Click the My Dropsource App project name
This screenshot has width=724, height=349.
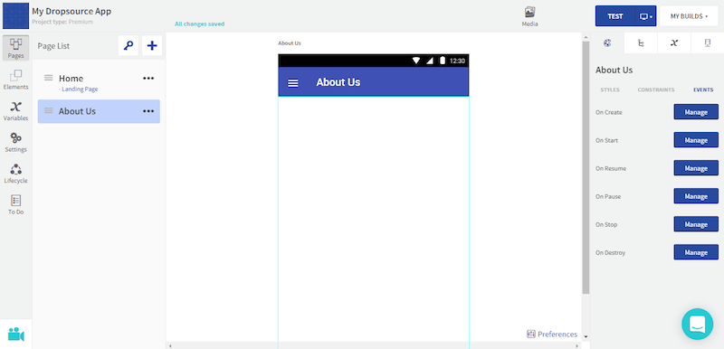point(71,11)
